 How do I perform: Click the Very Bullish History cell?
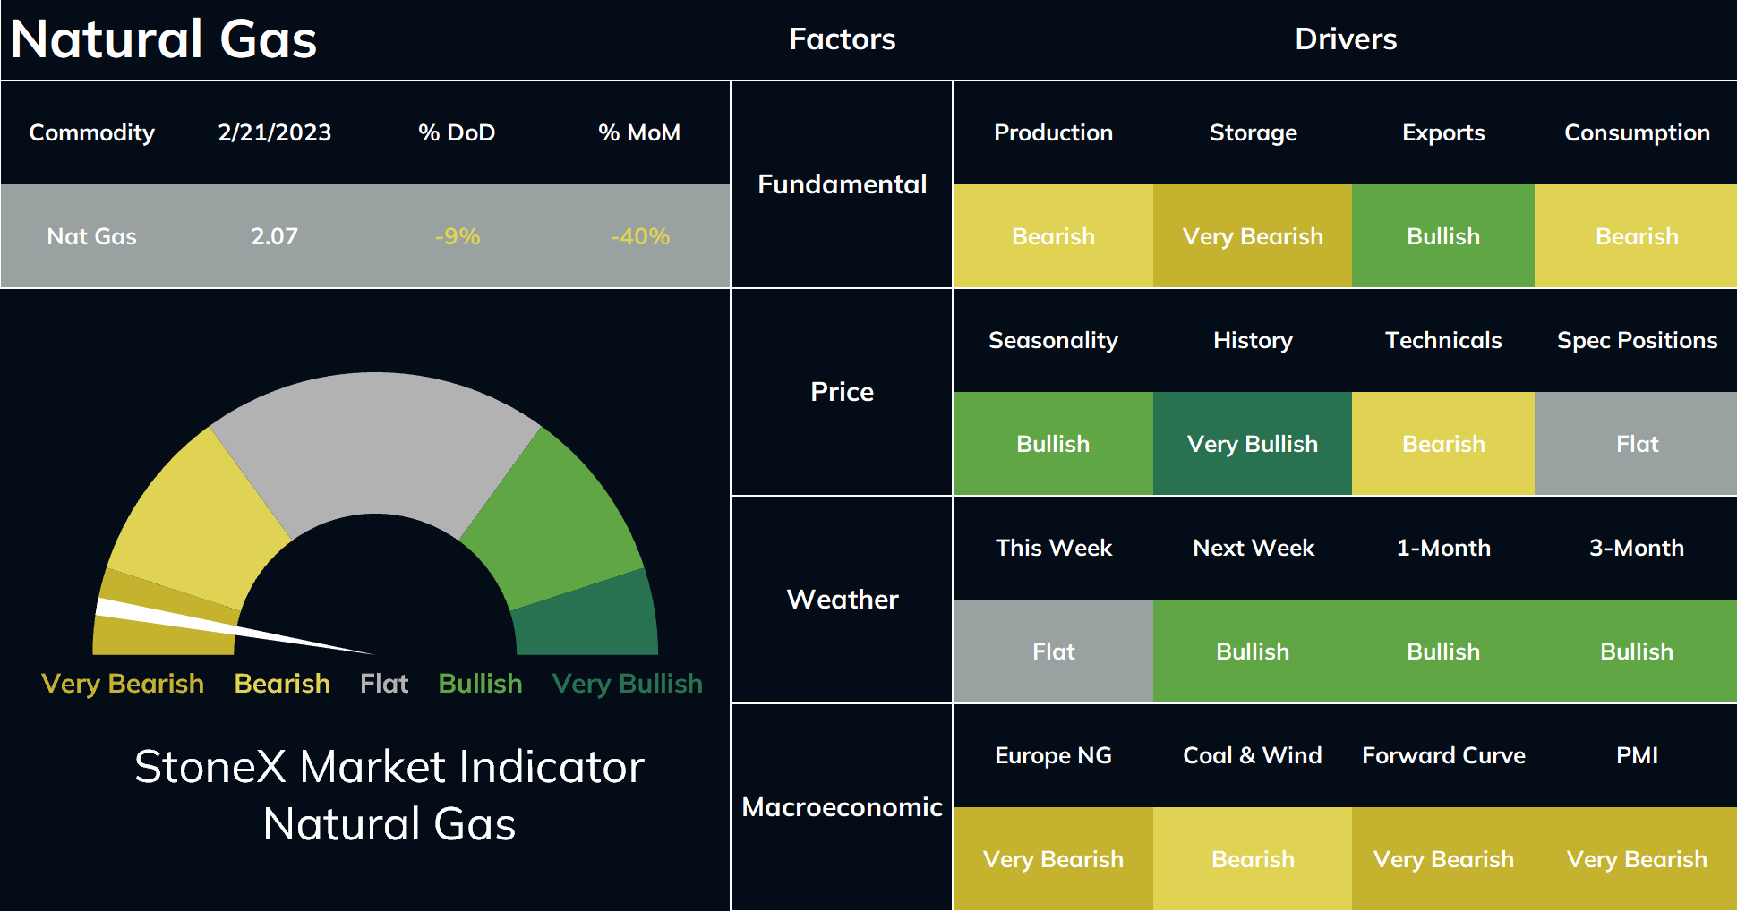[1253, 444]
